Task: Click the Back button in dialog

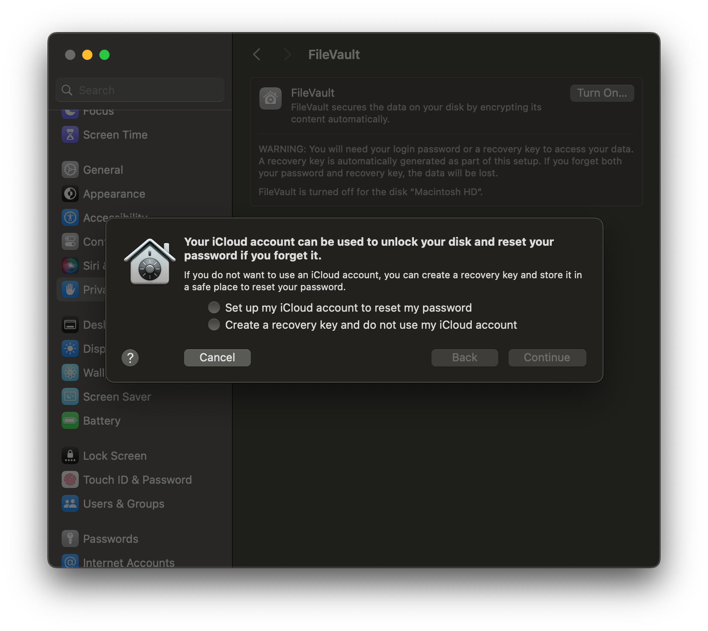Action: coord(465,358)
